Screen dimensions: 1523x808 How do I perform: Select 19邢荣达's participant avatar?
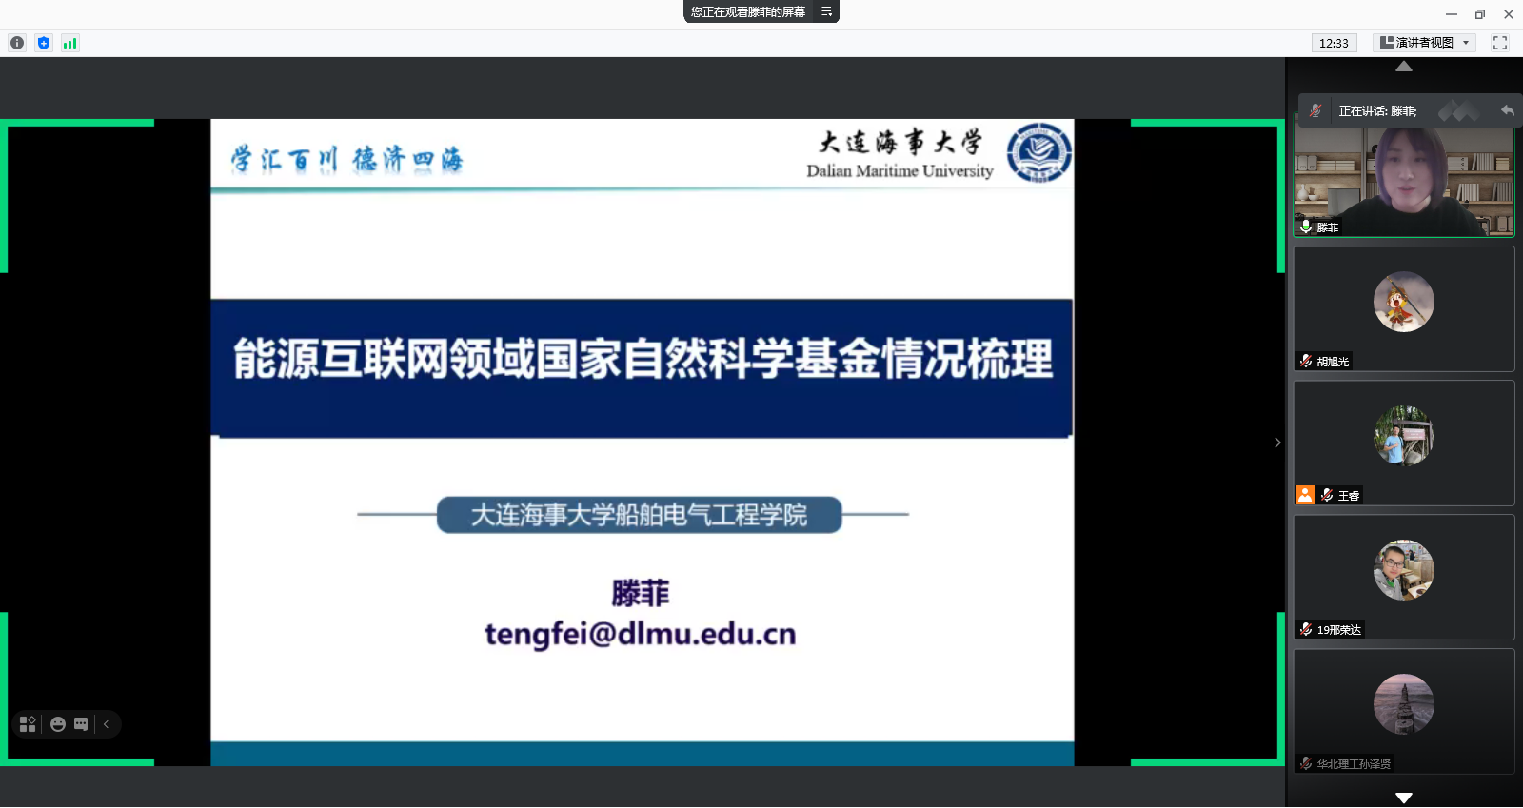pyautogui.click(x=1404, y=570)
